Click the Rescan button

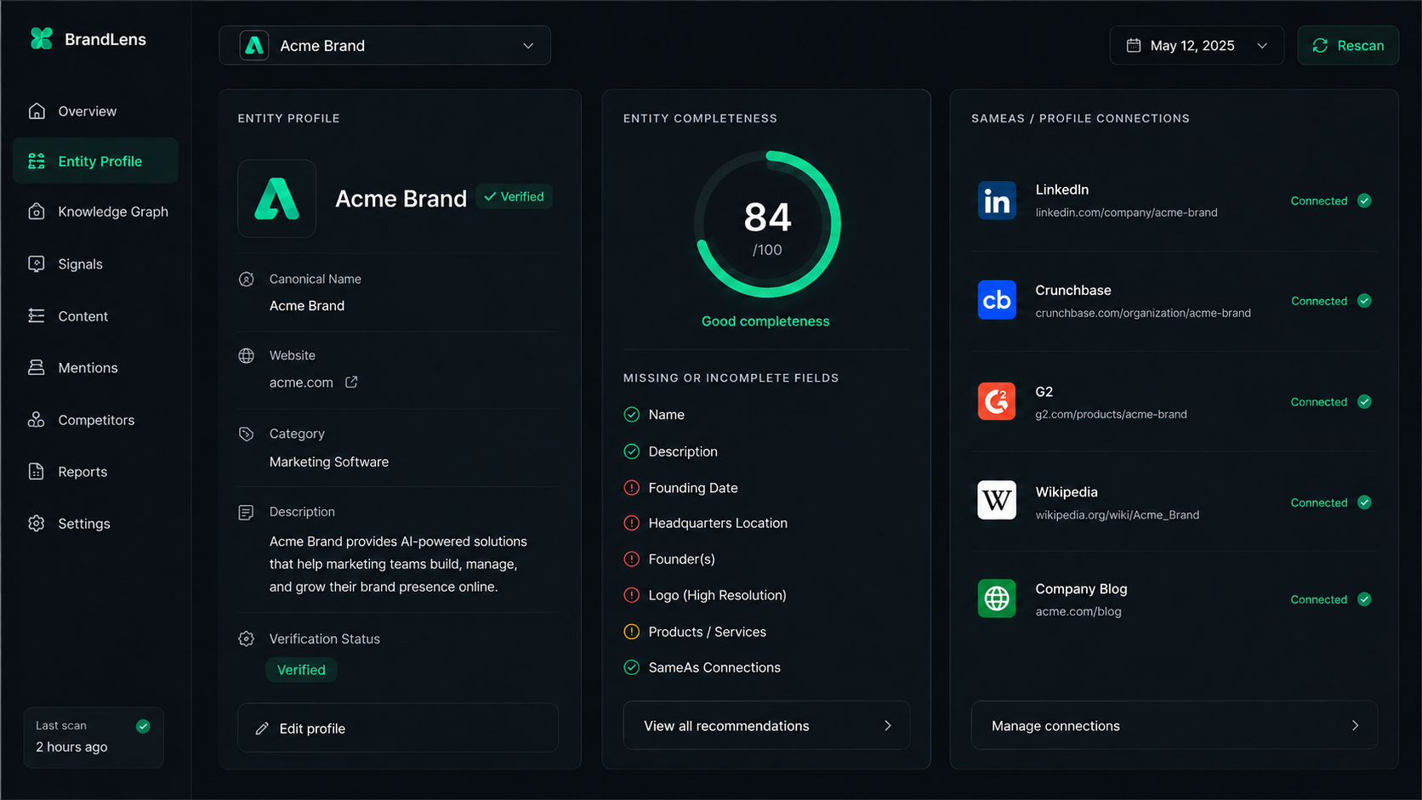coord(1348,45)
